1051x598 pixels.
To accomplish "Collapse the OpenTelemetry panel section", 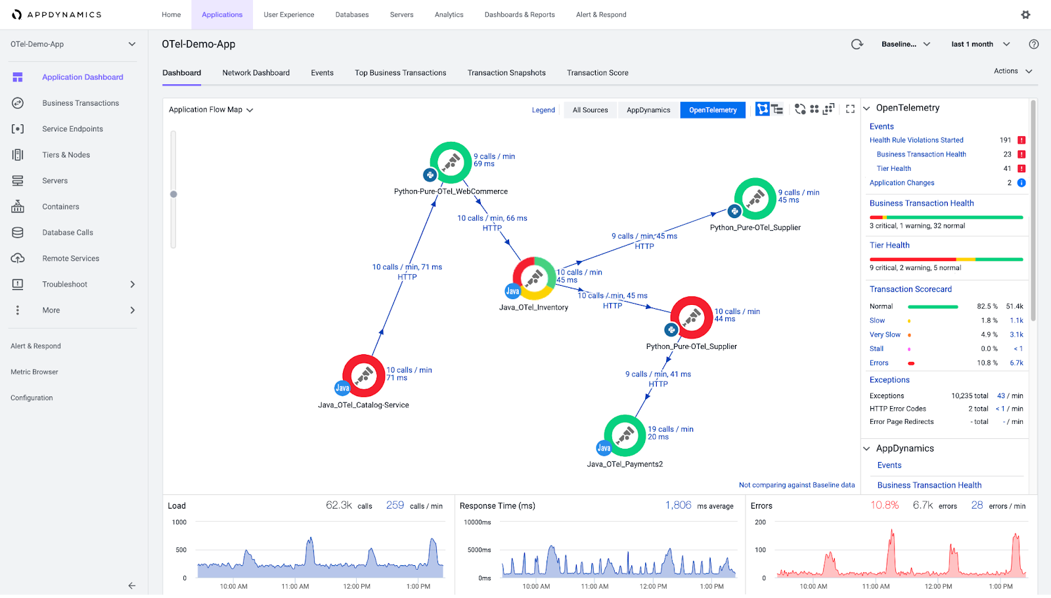I will 866,107.
